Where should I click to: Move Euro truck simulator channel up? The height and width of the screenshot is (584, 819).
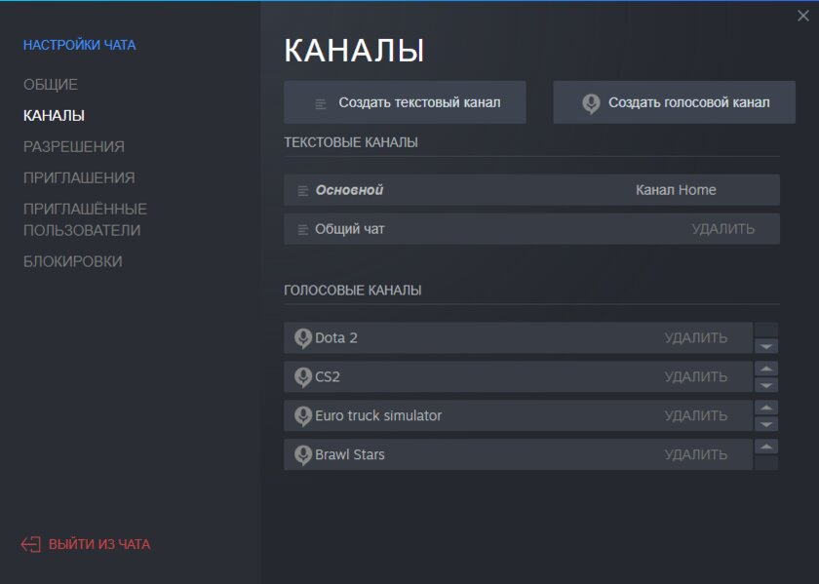pyautogui.click(x=766, y=408)
